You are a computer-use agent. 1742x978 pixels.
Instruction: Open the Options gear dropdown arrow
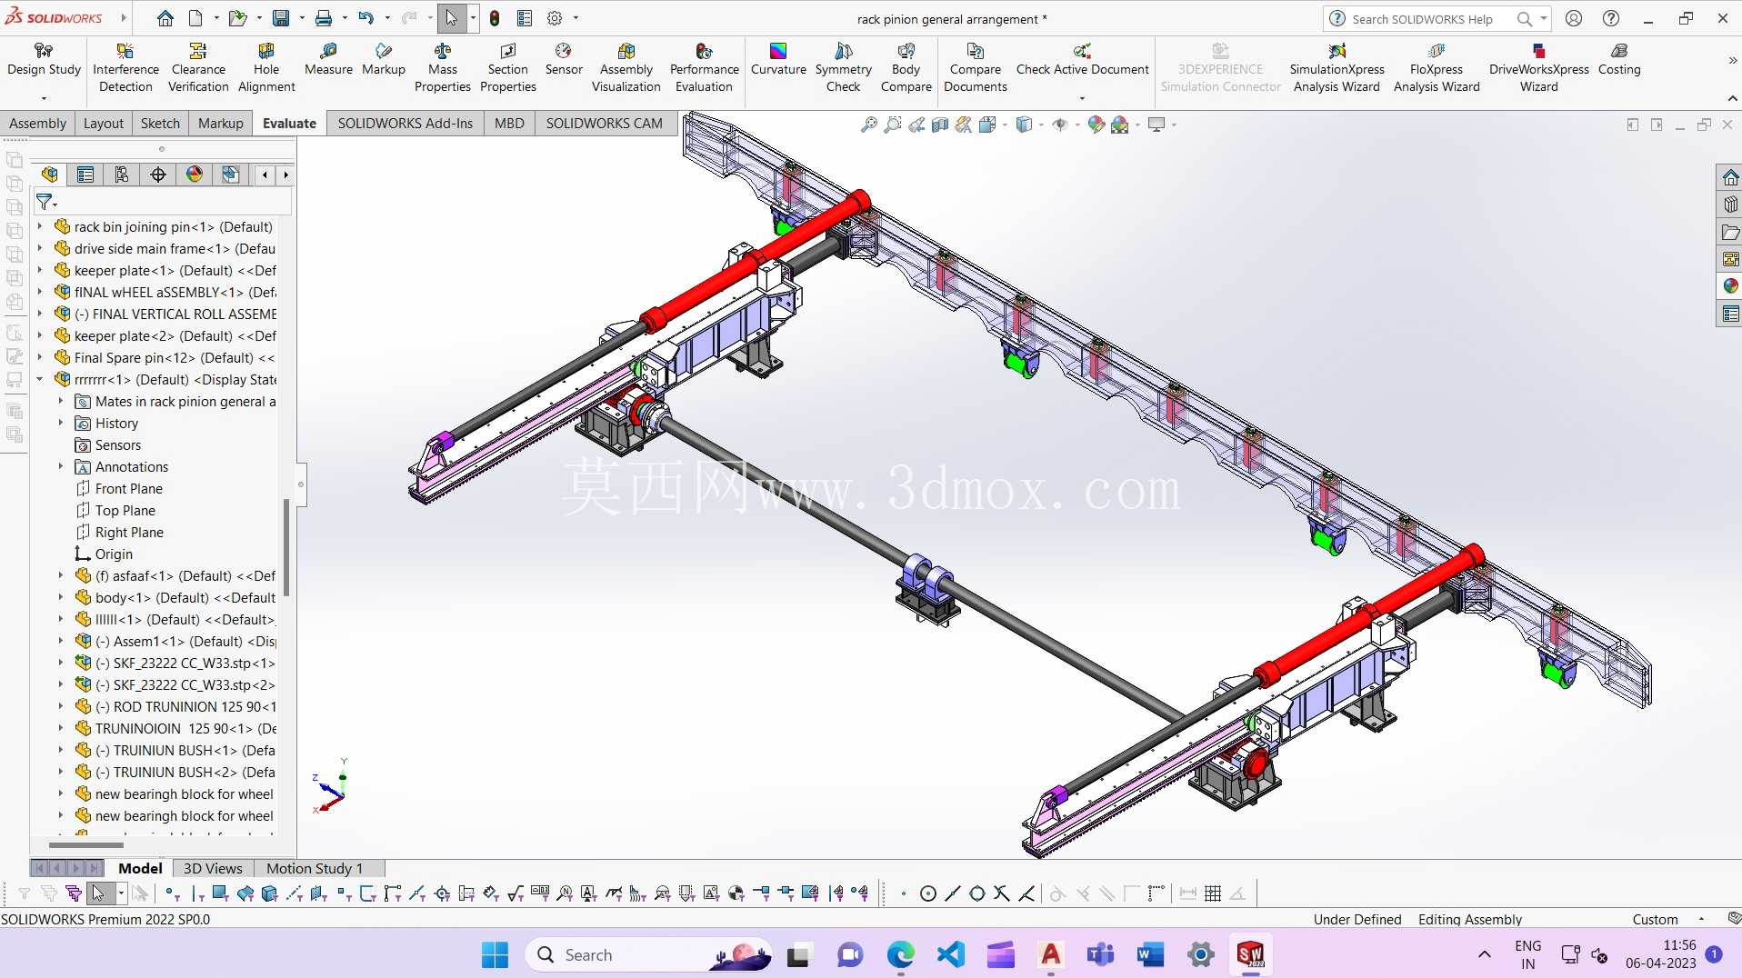[x=576, y=18]
